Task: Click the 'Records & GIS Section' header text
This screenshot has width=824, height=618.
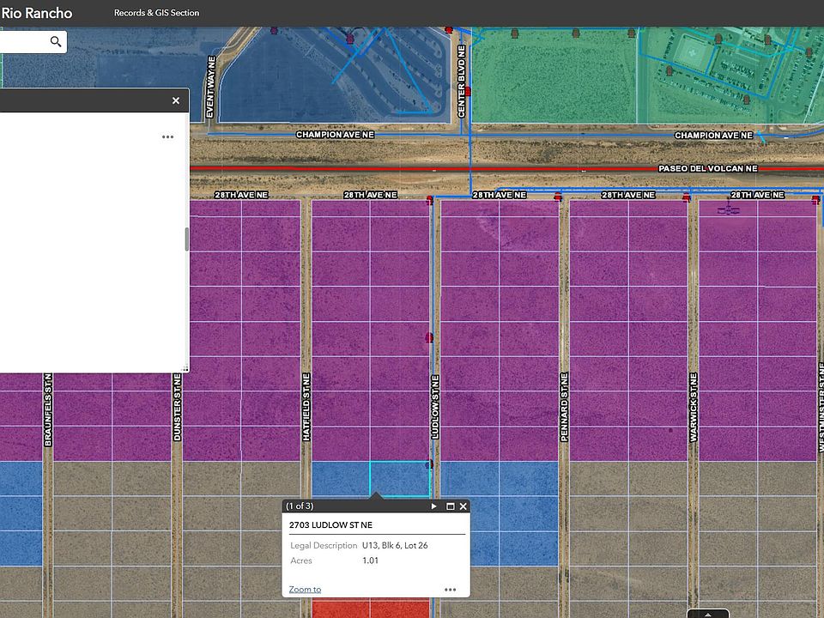Action: click(x=156, y=13)
